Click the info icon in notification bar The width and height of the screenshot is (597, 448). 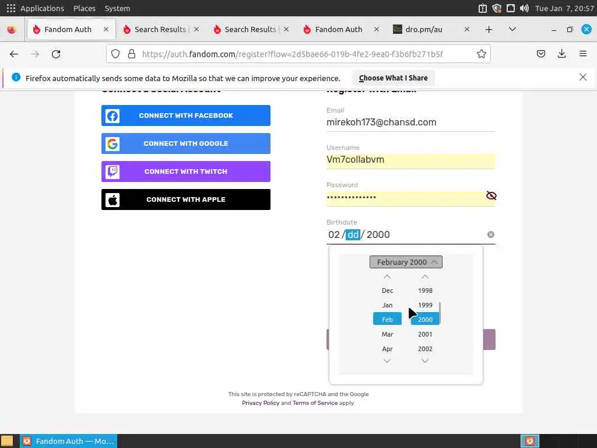[x=16, y=78]
